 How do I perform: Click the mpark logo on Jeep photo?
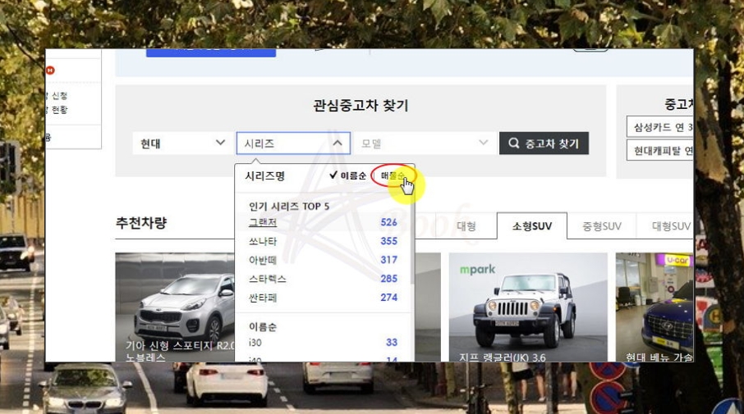477,270
